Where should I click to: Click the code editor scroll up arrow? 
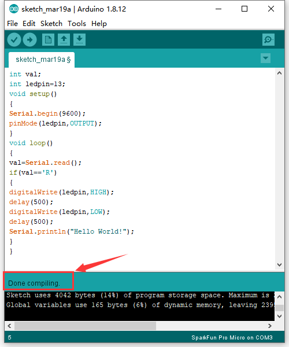click(280, 73)
